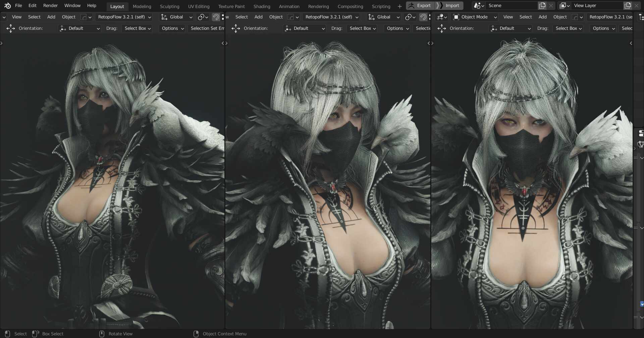Image resolution: width=644 pixels, height=338 pixels.
Task: Open the editor type icon in right viewport header
Action: (442, 17)
